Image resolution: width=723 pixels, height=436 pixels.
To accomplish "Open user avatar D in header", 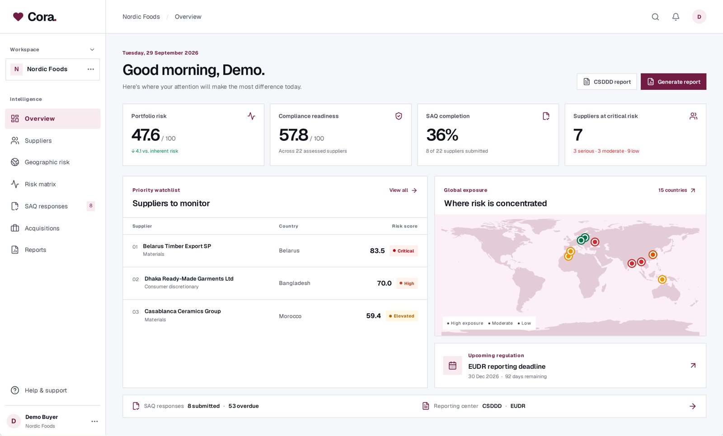I will pos(699,17).
